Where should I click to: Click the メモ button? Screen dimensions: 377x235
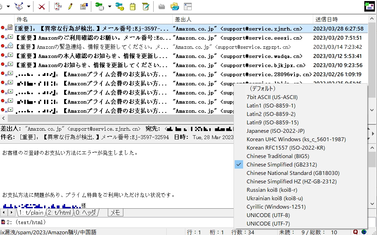click(116, 213)
